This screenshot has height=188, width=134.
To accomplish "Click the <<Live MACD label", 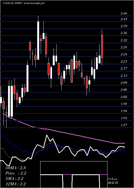I will 113,181.
